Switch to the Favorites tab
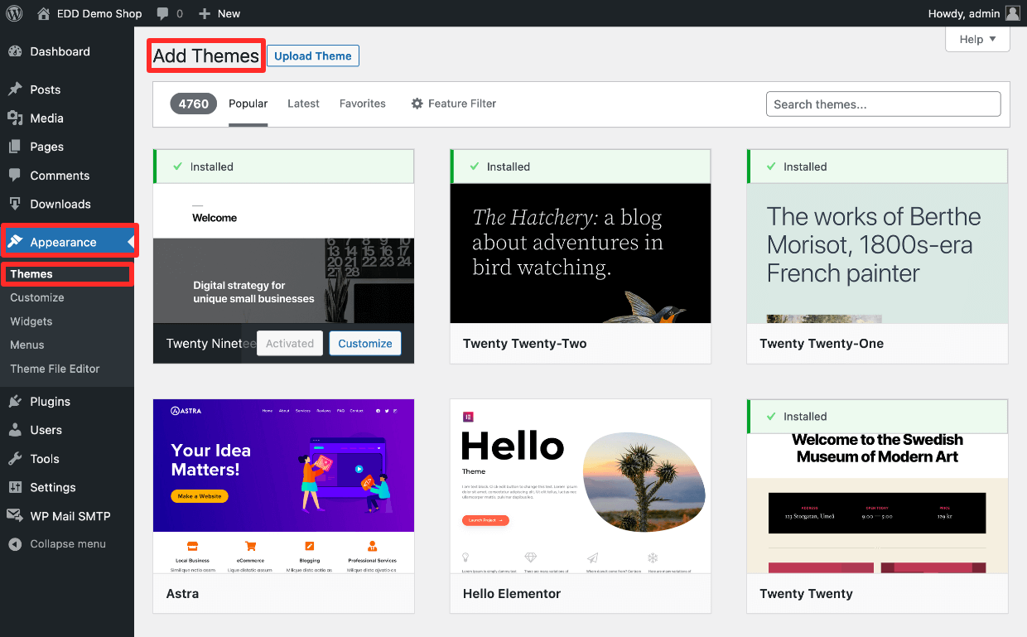The height and width of the screenshot is (637, 1027). click(x=363, y=104)
